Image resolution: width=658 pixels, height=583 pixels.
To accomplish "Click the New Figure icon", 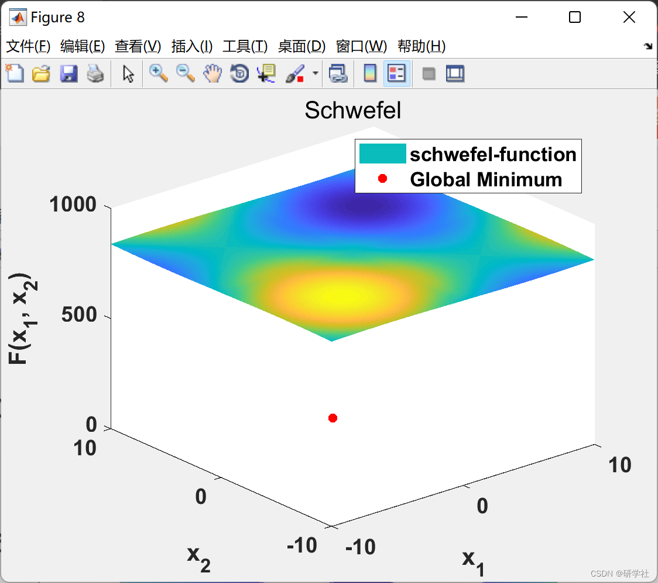I will (15, 73).
